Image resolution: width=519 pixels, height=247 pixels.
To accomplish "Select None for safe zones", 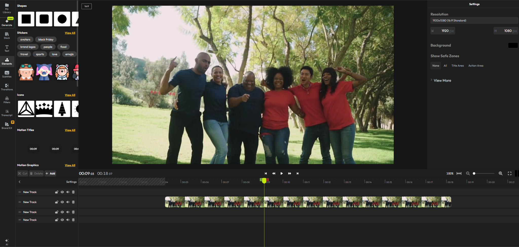I will (436, 66).
